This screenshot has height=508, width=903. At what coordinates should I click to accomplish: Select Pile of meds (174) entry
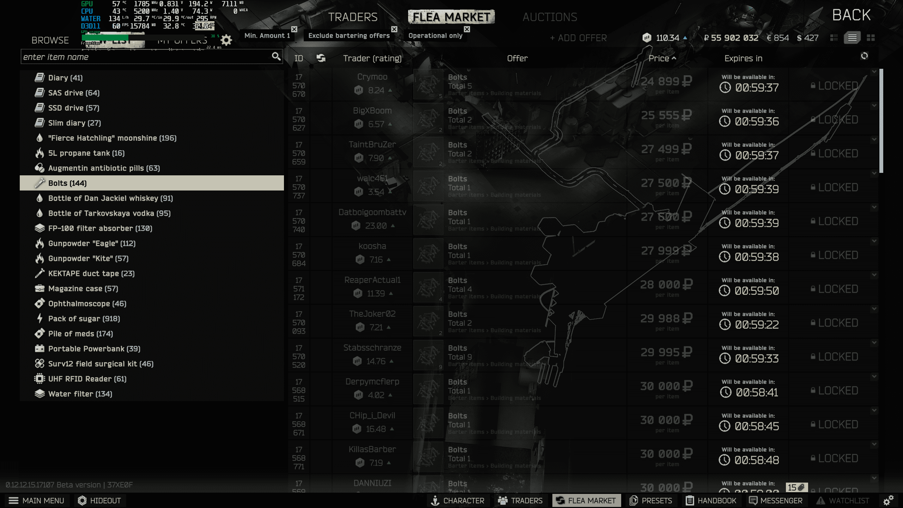click(152, 334)
